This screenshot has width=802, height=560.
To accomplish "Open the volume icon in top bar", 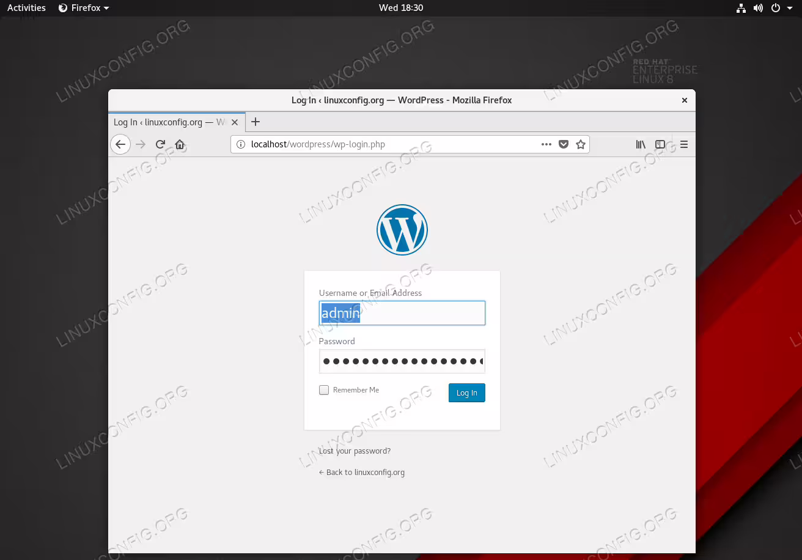I will (758, 8).
